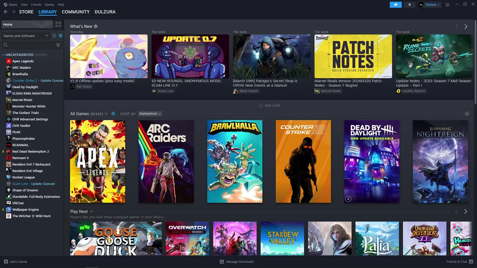Open Big Picture mode monitor icon
This screenshot has width=477, height=268.
[x=448, y=4]
